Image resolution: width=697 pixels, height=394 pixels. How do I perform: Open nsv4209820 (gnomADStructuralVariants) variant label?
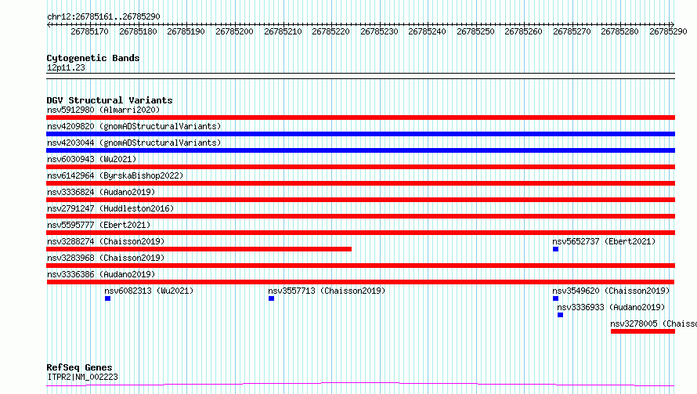tap(134, 126)
